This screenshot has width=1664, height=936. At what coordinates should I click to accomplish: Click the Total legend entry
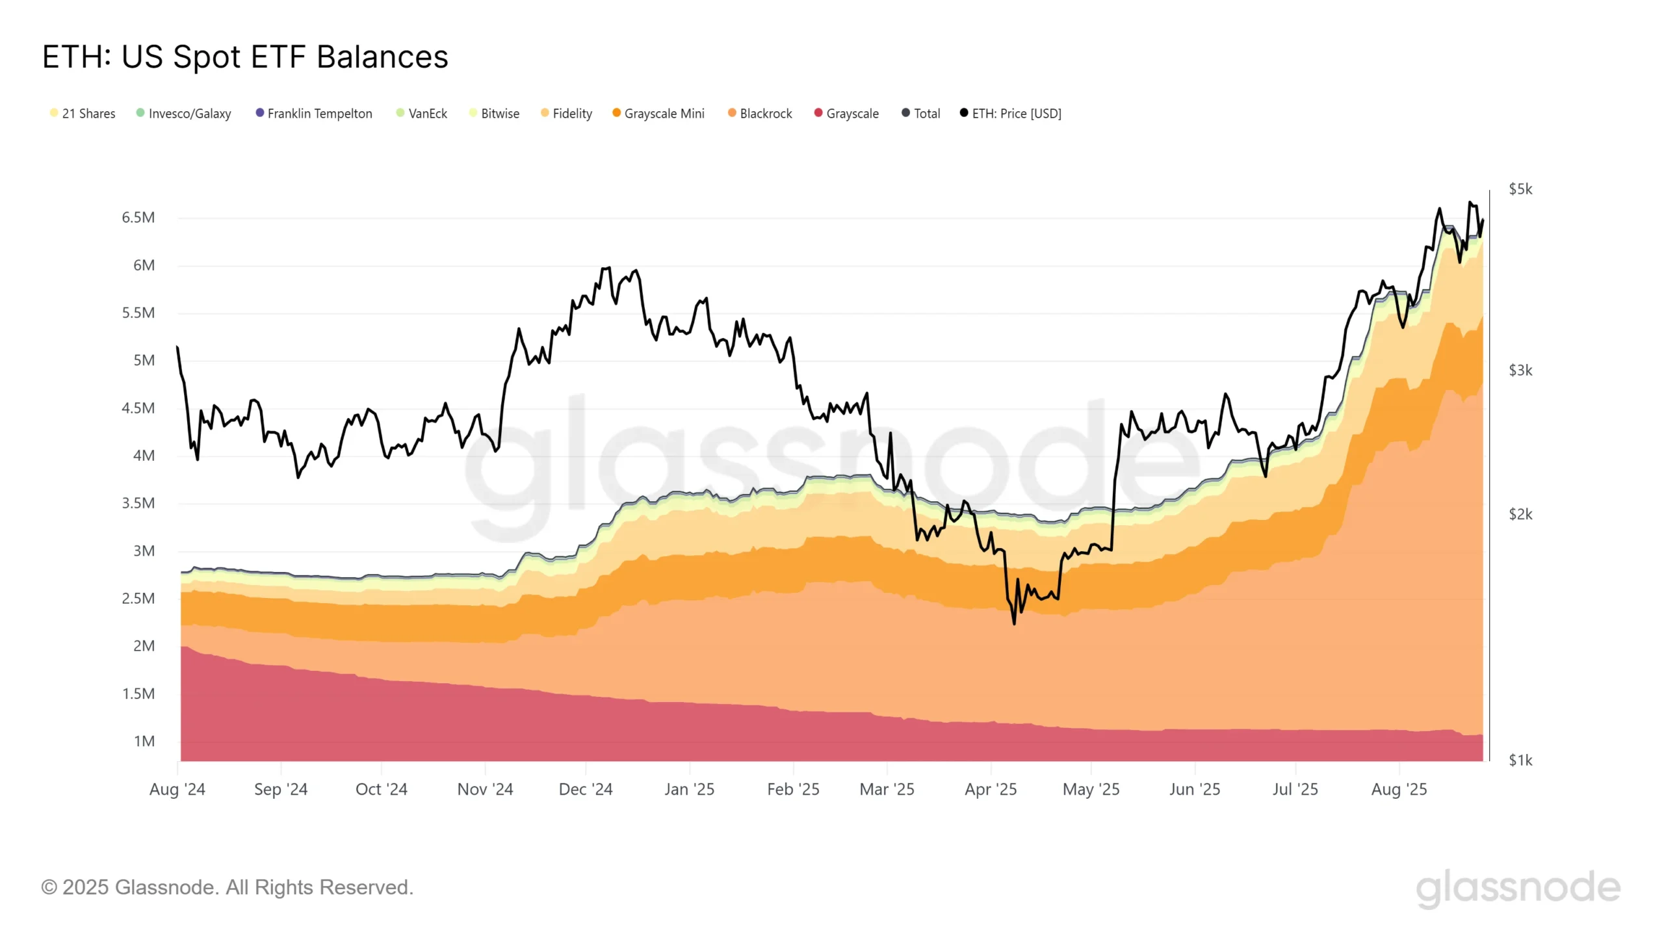tap(921, 113)
